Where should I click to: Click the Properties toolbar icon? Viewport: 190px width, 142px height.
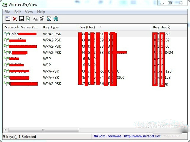point(42,19)
